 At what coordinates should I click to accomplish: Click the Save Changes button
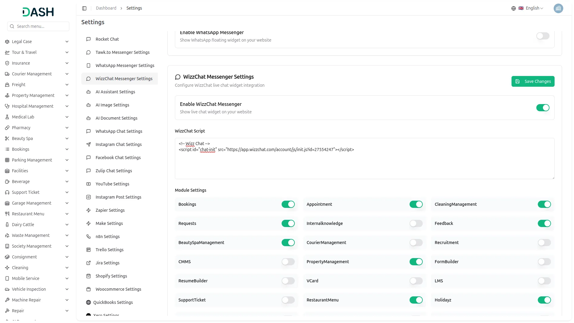tap(533, 81)
